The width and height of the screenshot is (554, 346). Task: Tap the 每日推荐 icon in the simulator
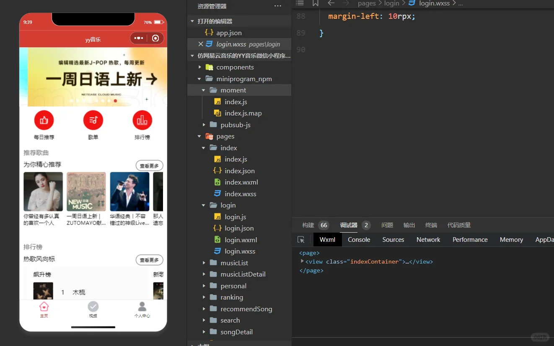tap(44, 120)
